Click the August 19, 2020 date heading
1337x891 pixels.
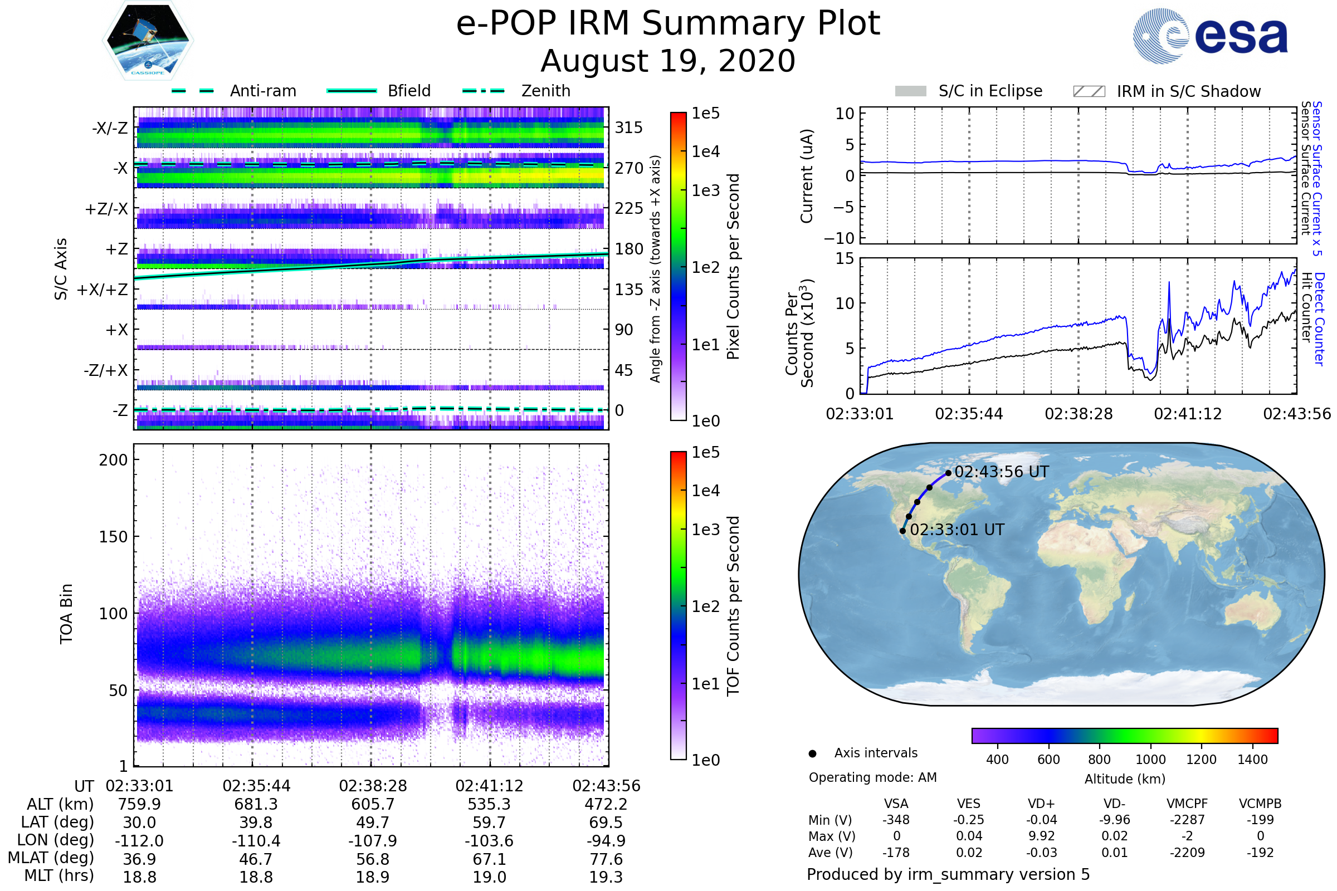[x=668, y=61]
